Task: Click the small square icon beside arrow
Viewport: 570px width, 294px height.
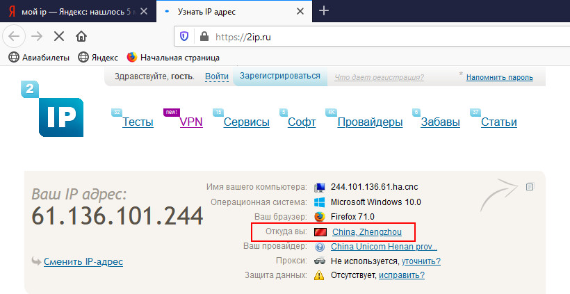Action: pyautogui.click(x=530, y=187)
